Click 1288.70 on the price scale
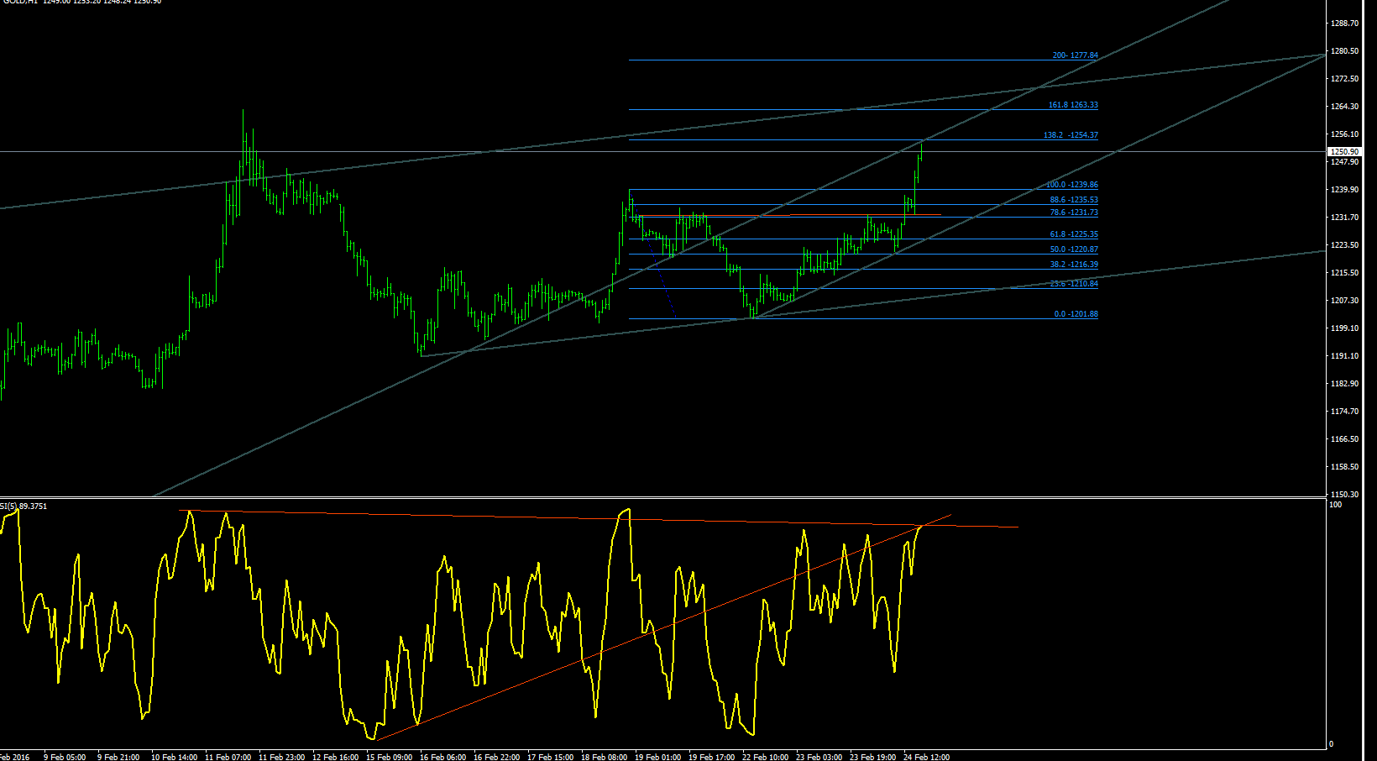Viewport: 1377px width, 761px height. click(x=1344, y=24)
